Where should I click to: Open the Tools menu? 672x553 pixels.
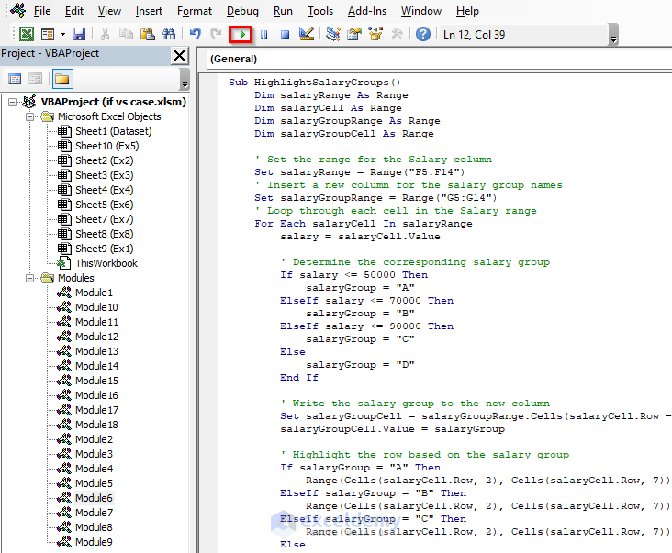320,11
